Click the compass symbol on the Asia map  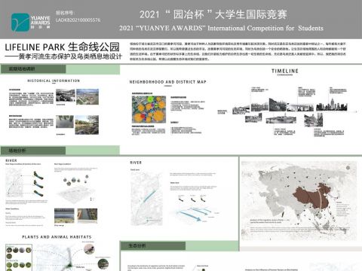pyautogui.click(x=348, y=168)
